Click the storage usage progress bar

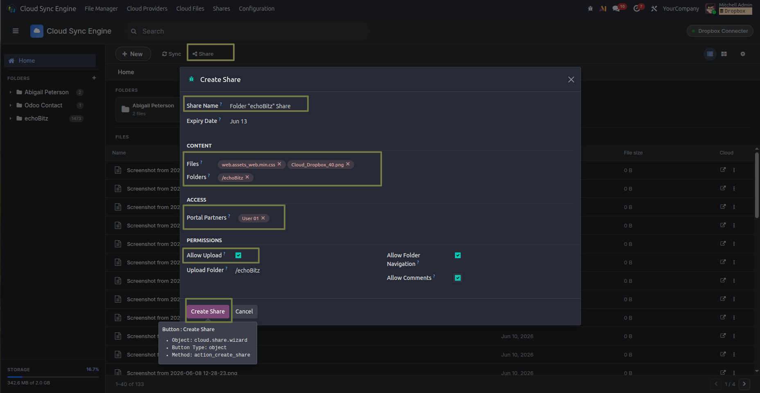coord(53,377)
